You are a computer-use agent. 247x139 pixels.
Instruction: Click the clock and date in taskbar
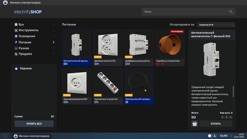tap(239, 136)
